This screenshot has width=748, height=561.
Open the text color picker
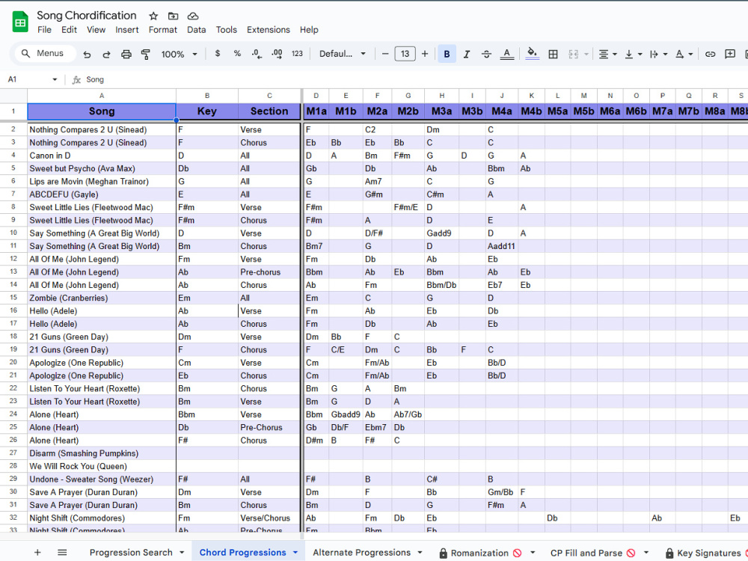pyautogui.click(x=506, y=54)
